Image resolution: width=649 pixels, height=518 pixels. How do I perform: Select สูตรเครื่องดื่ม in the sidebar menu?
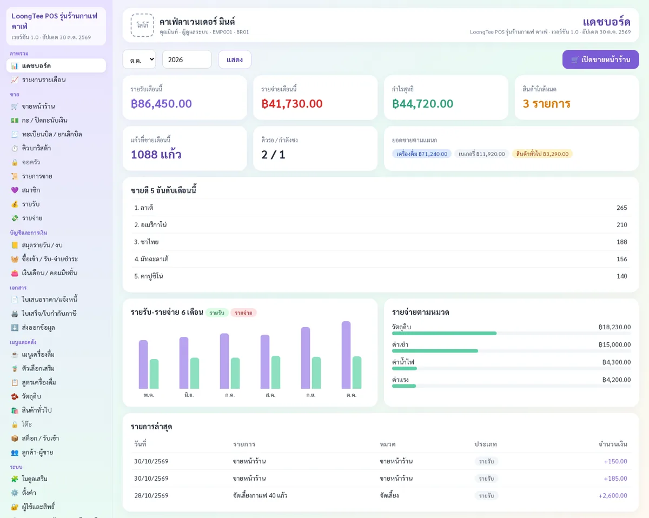click(x=56, y=383)
